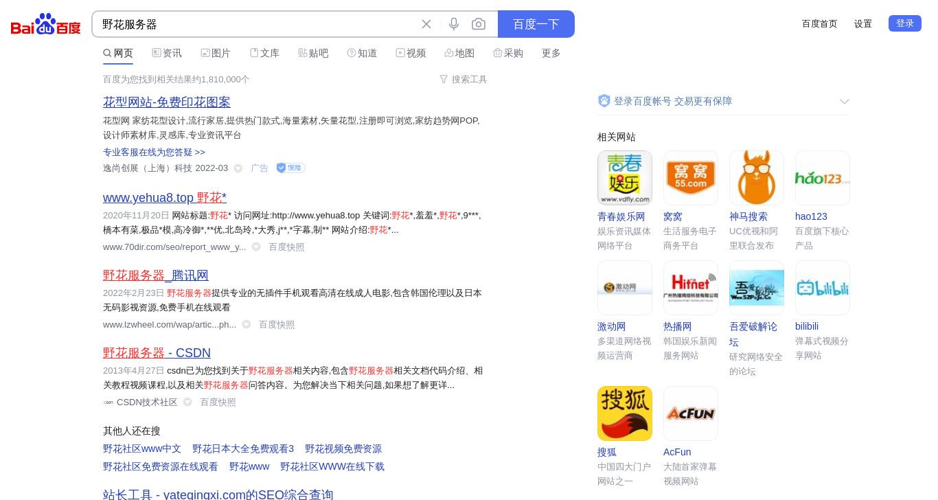Click the 保障 badge in the ad result
Screen dimensions: 938x500
tap(290, 168)
